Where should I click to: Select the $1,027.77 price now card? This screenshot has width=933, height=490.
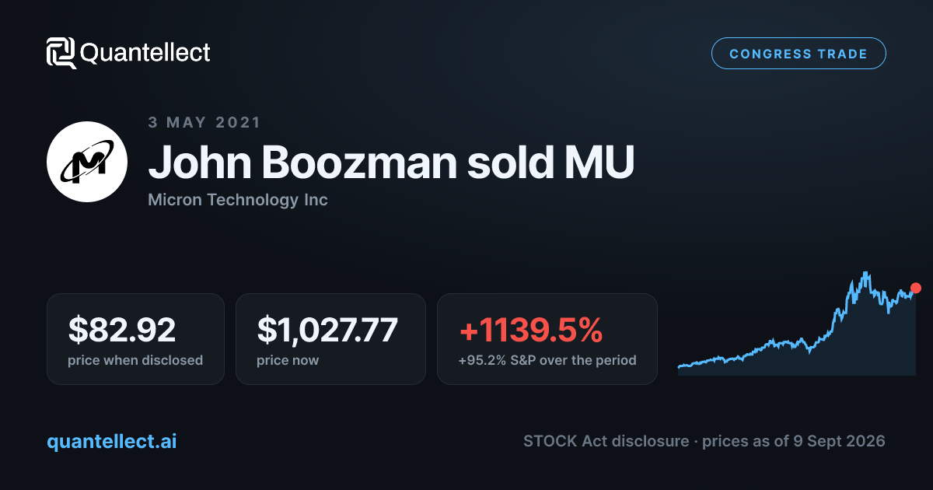pos(330,338)
